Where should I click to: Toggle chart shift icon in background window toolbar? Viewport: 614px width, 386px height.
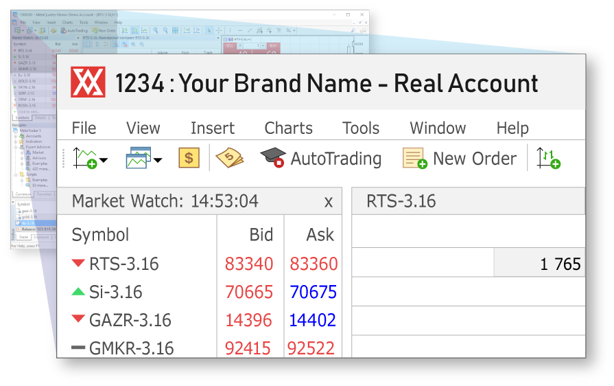pyautogui.click(x=196, y=30)
